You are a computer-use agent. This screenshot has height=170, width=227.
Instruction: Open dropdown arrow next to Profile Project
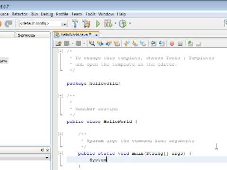(130, 23)
